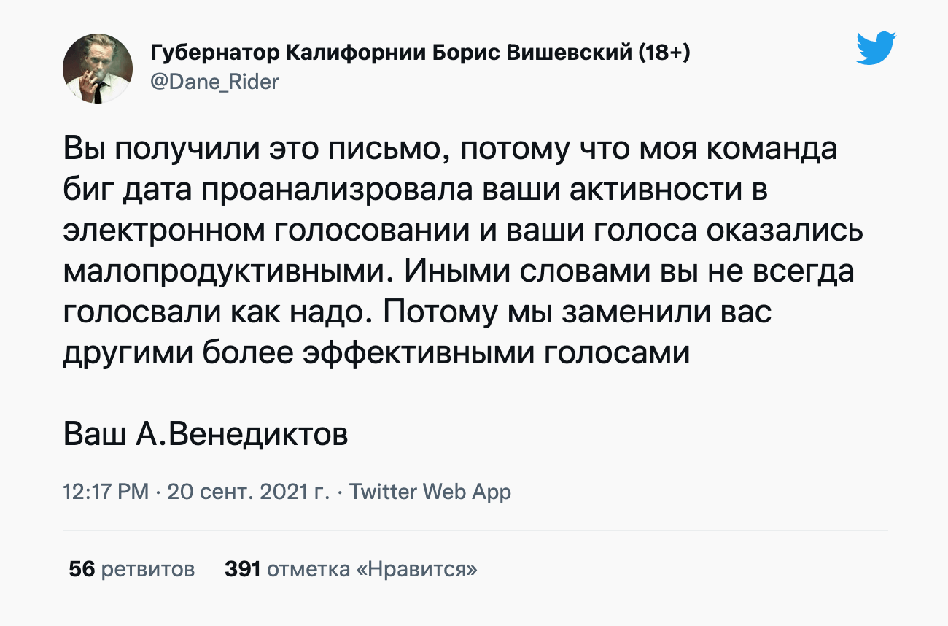
Task: Click the @Dane_Rider handle
Action: point(214,82)
